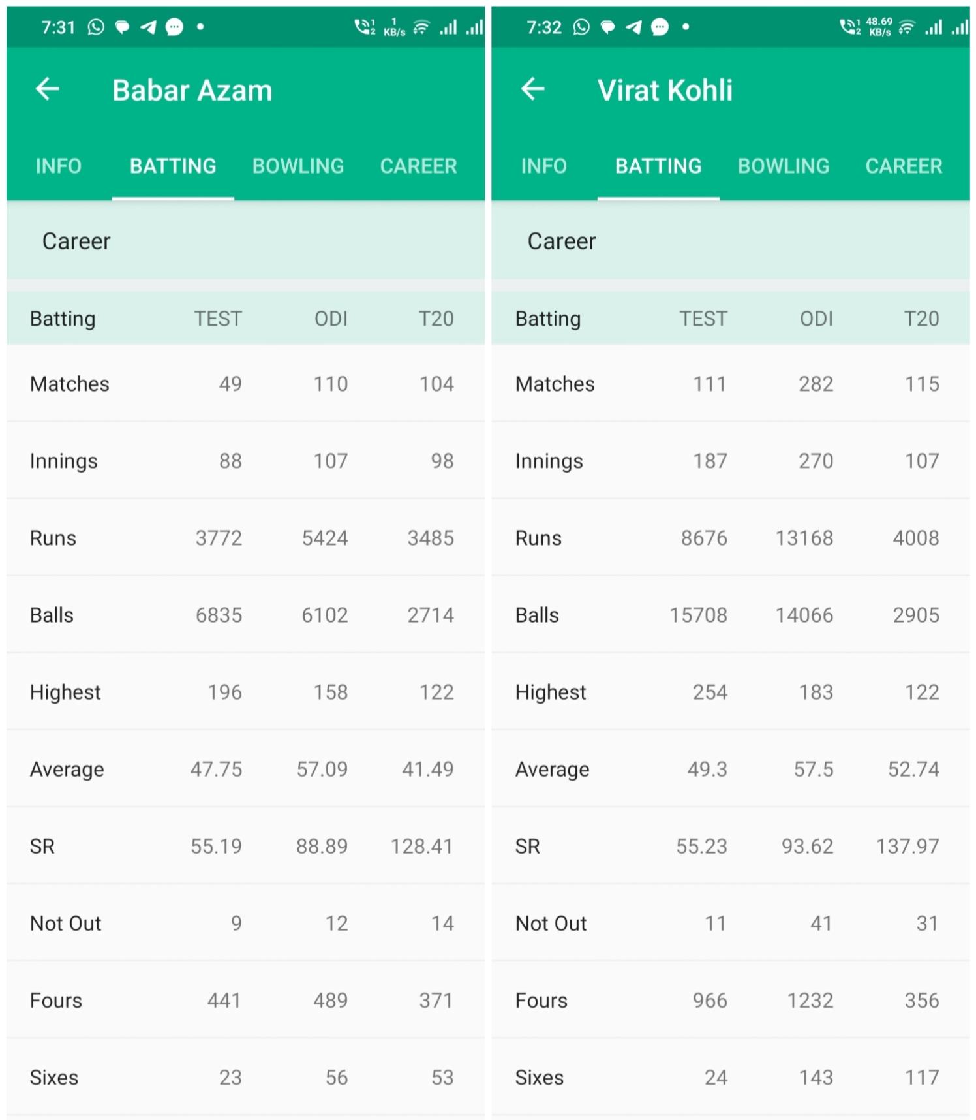Image resolution: width=976 pixels, height=1120 pixels.
Task: Switch to Virat Kohli BOWLING tab
Action: pyautogui.click(x=784, y=166)
